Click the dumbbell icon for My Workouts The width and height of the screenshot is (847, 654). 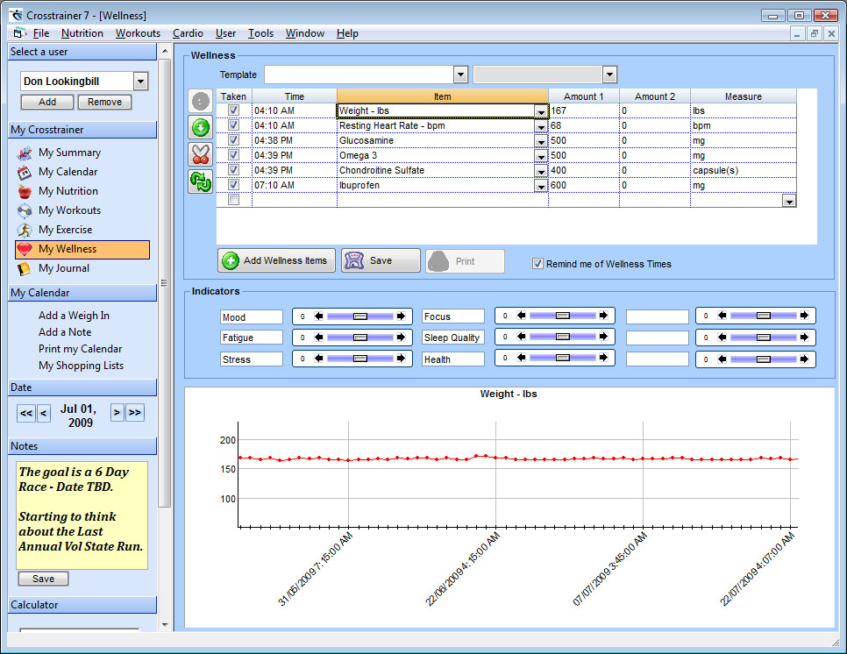tap(25, 210)
